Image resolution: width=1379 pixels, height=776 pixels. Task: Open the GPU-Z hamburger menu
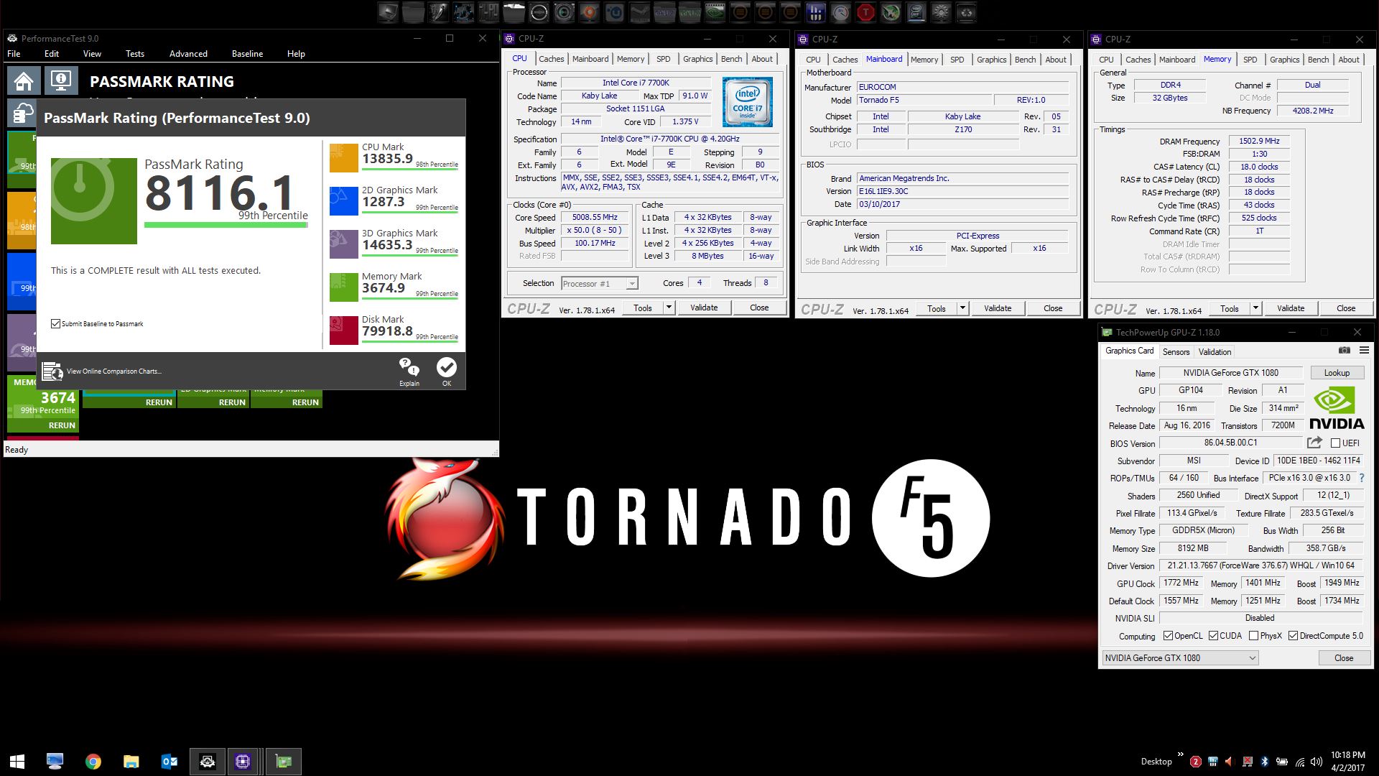pos(1364,351)
